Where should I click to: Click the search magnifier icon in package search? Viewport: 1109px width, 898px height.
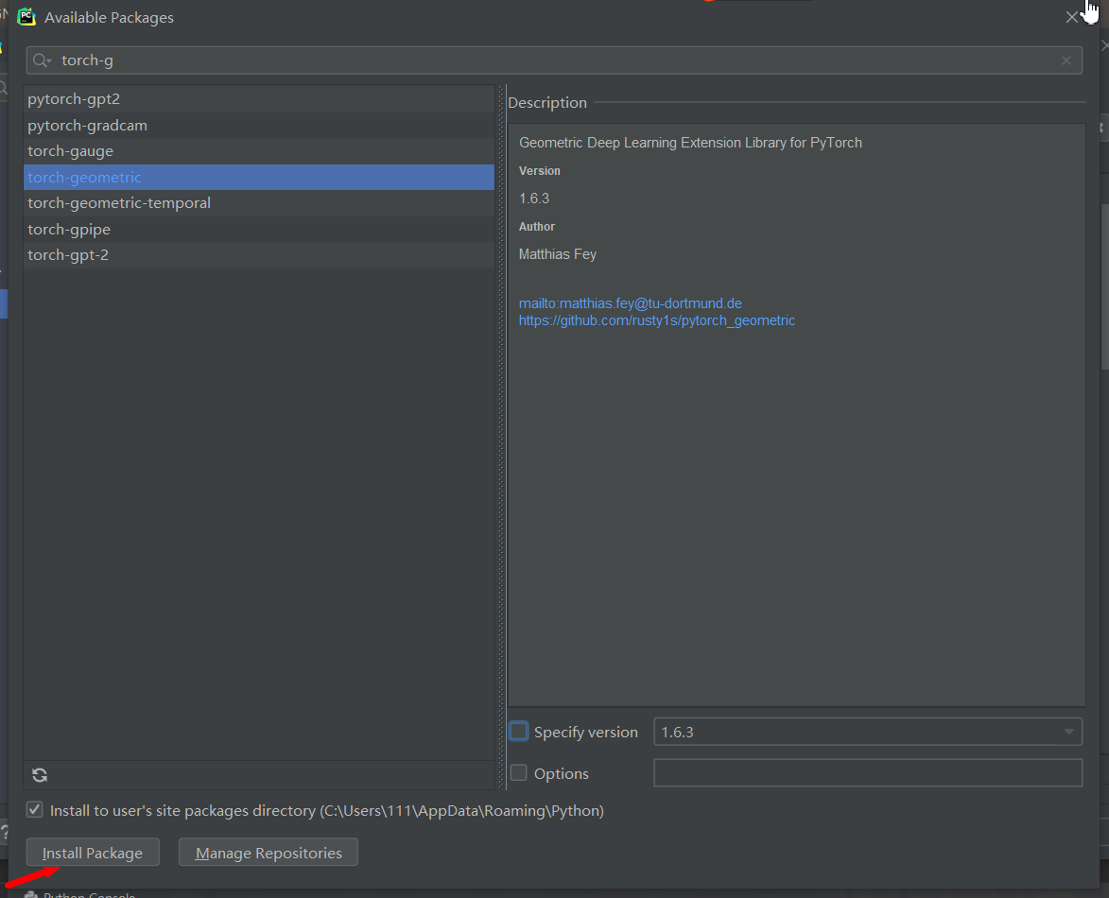coord(42,60)
